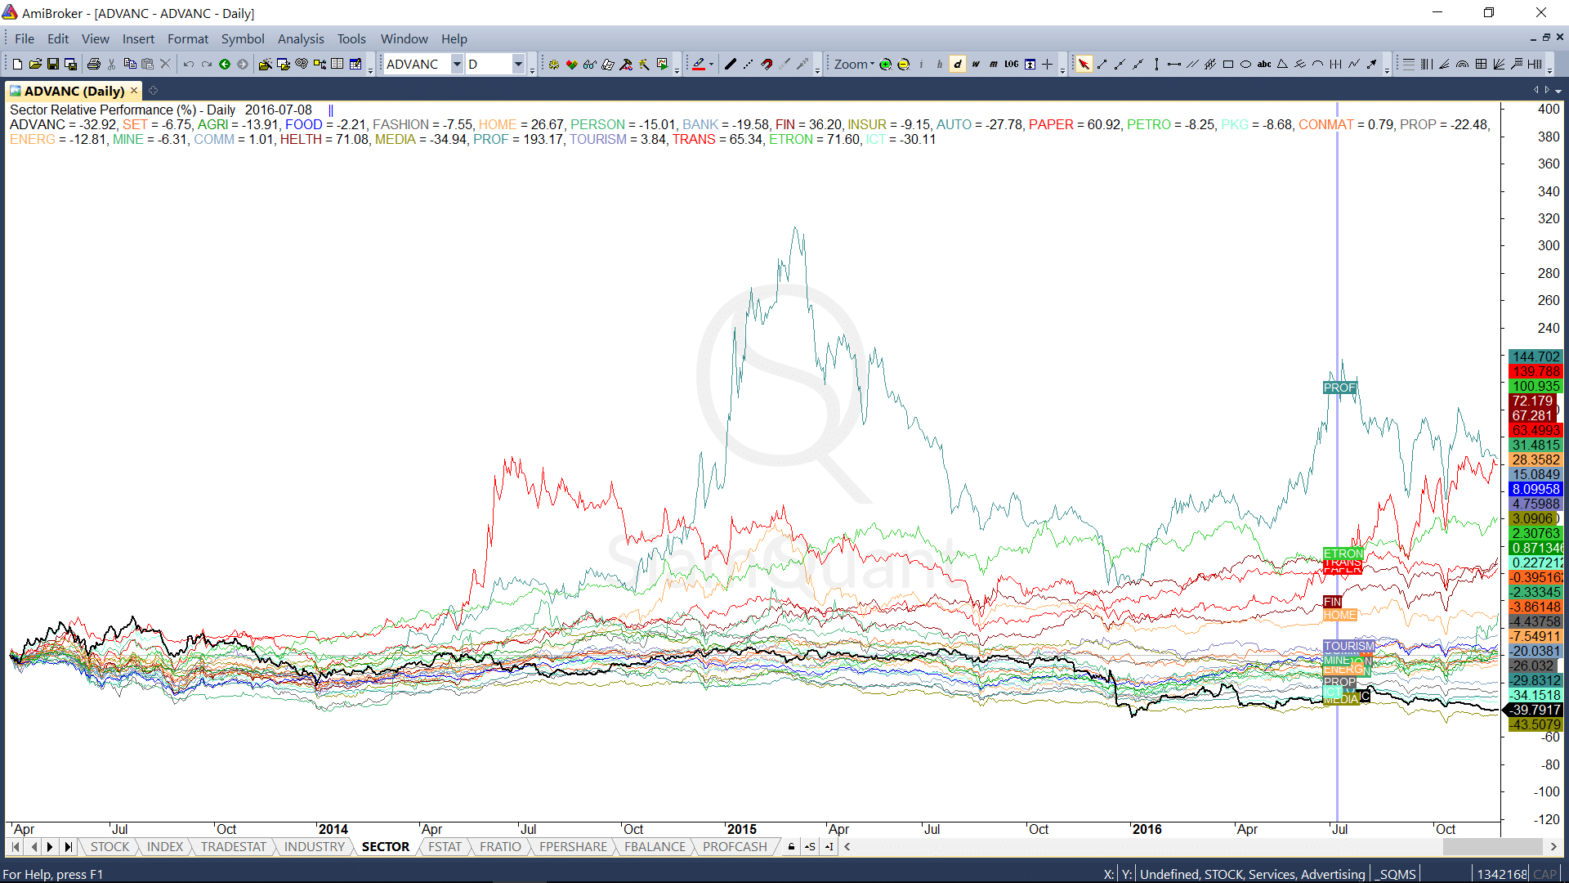Toggle the LOG scale button
The image size is (1569, 883).
coord(1011,64)
